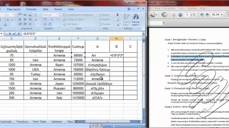Switch to the Data ribbon tab
The image size is (229, 128).
point(45,9)
